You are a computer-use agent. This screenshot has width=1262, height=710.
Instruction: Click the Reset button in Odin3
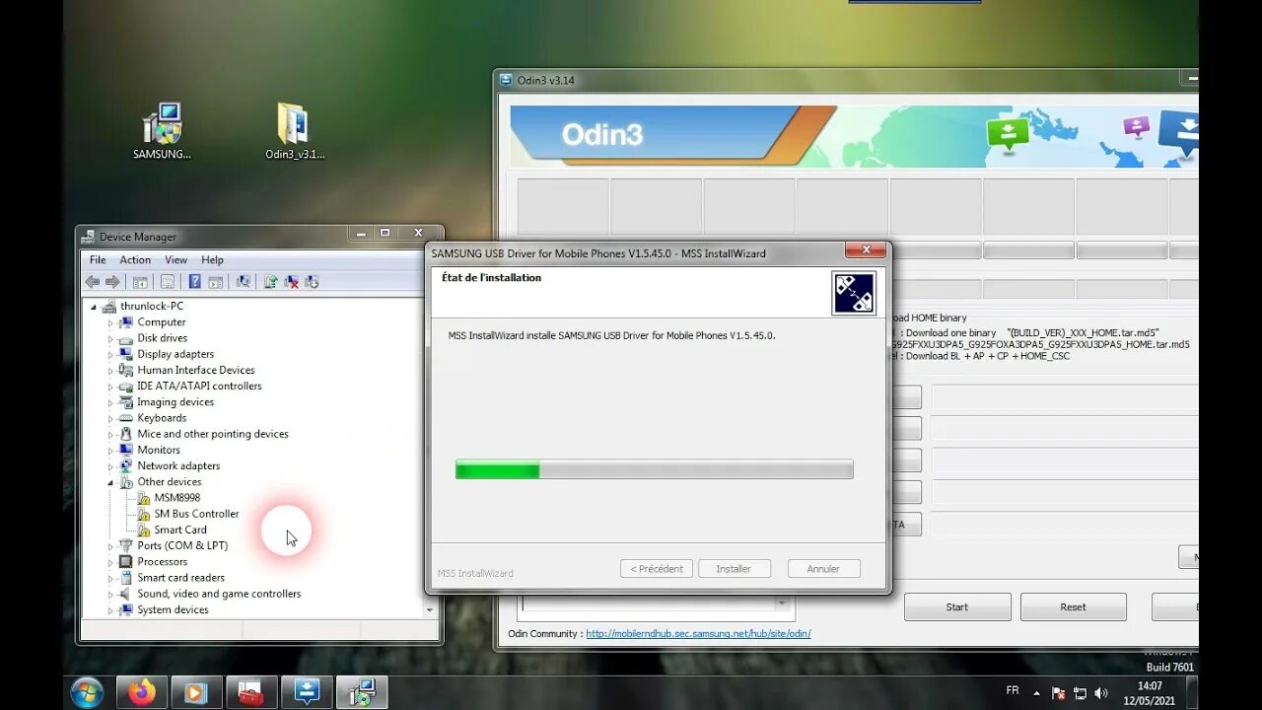[x=1073, y=606]
